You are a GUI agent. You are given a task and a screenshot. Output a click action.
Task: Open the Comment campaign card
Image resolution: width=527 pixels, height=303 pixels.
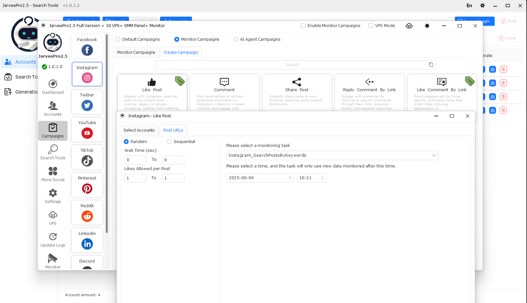(x=225, y=93)
